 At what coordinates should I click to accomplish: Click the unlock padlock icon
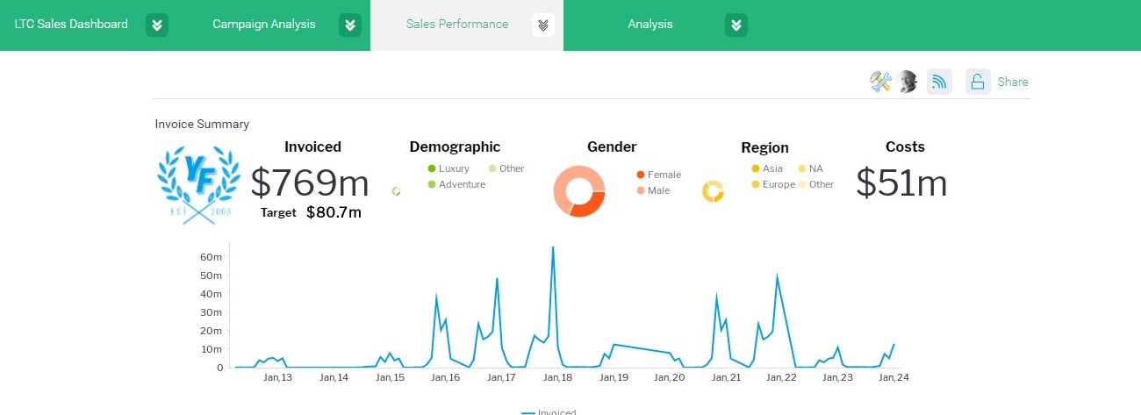[x=978, y=82]
